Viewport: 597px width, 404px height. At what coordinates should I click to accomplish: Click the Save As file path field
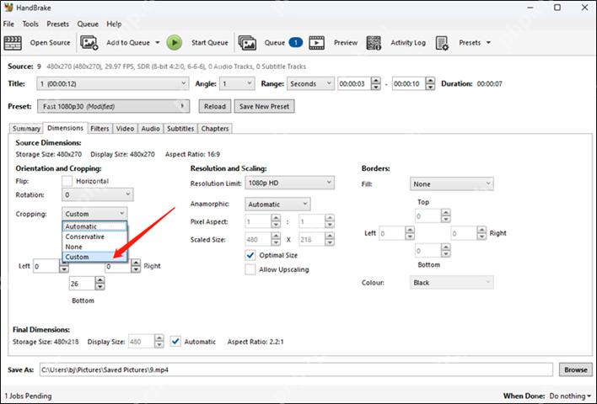point(296,369)
